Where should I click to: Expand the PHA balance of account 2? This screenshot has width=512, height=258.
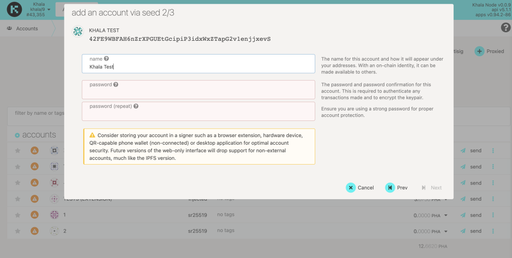click(x=446, y=232)
